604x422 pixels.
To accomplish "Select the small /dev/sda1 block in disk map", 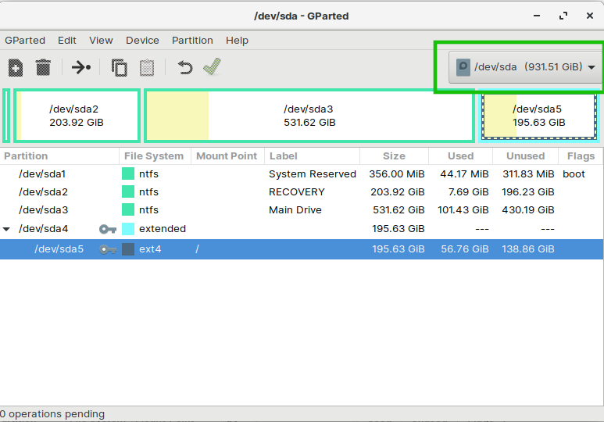I will [6, 116].
